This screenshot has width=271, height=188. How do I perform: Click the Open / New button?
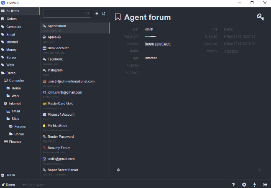(x=33, y=184)
